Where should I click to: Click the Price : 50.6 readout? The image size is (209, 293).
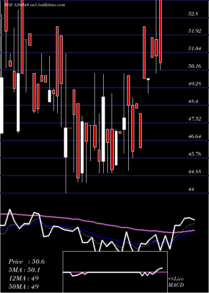(26, 262)
